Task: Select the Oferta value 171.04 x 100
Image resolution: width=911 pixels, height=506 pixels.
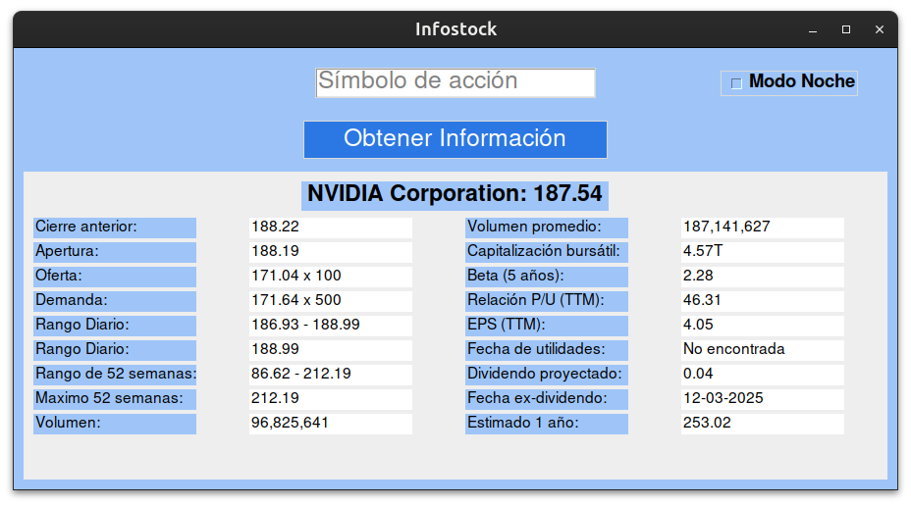Action: click(x=330, y=277)
